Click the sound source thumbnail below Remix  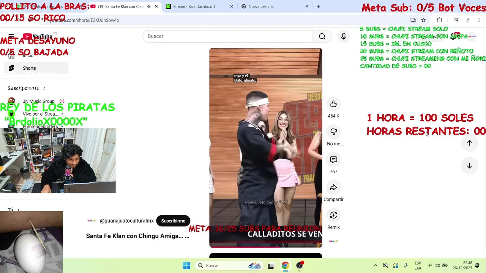click(333, 242)
